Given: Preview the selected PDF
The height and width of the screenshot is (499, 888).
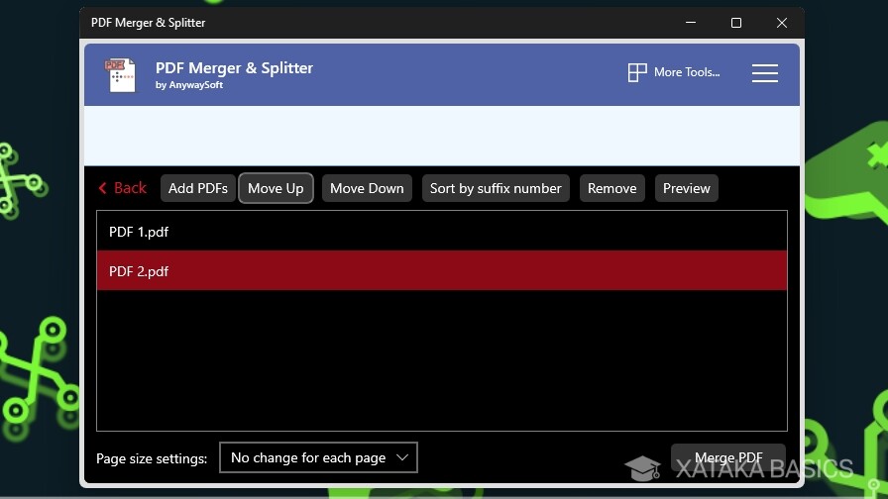Looking at the screenshot, I should 686,188.
